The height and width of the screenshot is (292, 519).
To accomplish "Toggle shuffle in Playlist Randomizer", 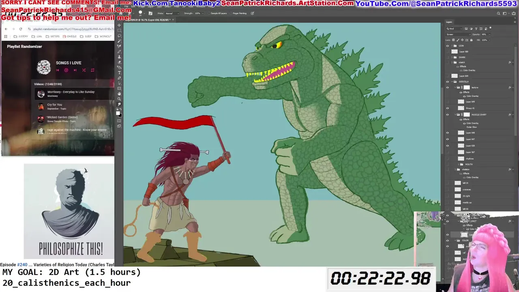I will (84, 70).
